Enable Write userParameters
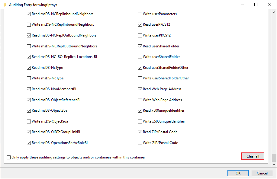This screenshot has width=277, height=179. click(x=140, y=14)
